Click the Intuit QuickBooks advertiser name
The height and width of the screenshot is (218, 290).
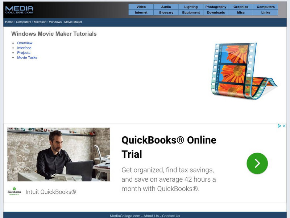pyautogui.click(x=51, y=192)
